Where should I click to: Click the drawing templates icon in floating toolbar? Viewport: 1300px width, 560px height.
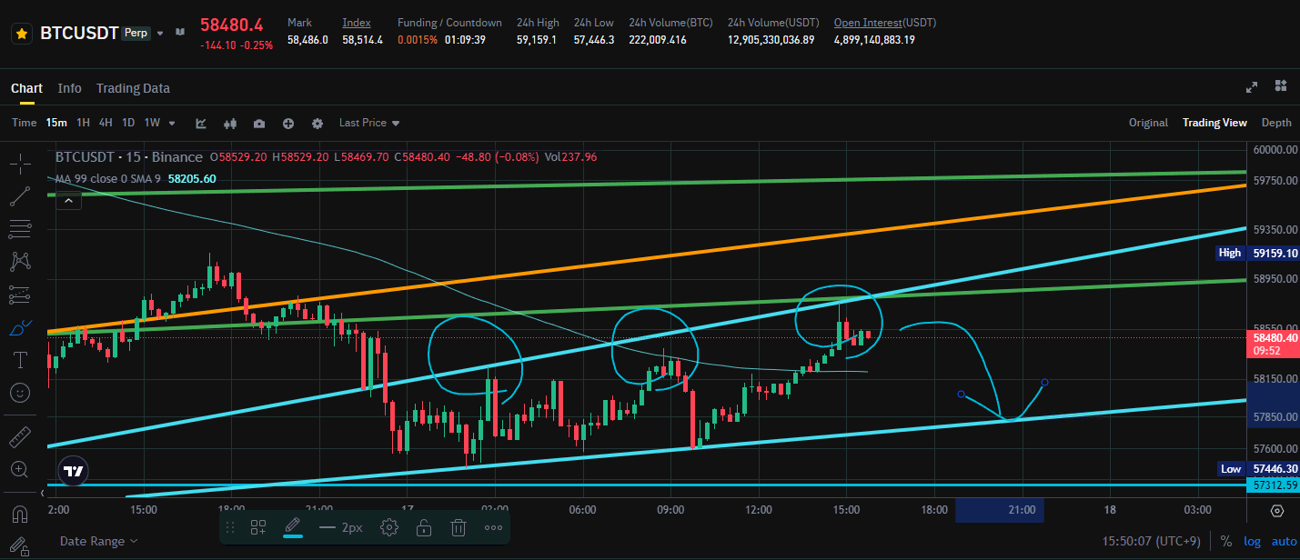point(258,527)
